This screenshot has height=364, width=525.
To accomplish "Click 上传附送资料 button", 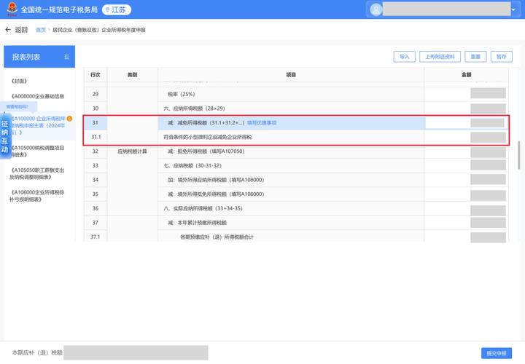I will (440, 57).
